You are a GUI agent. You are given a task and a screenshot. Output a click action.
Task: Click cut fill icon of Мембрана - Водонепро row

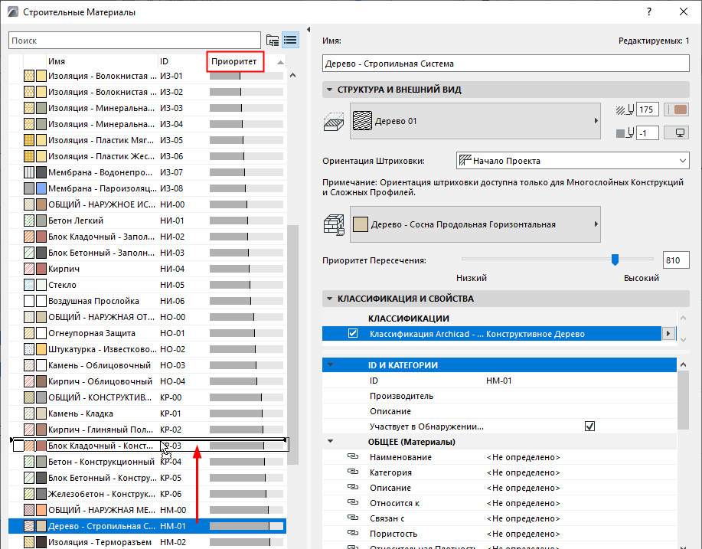tap(29, 172)
